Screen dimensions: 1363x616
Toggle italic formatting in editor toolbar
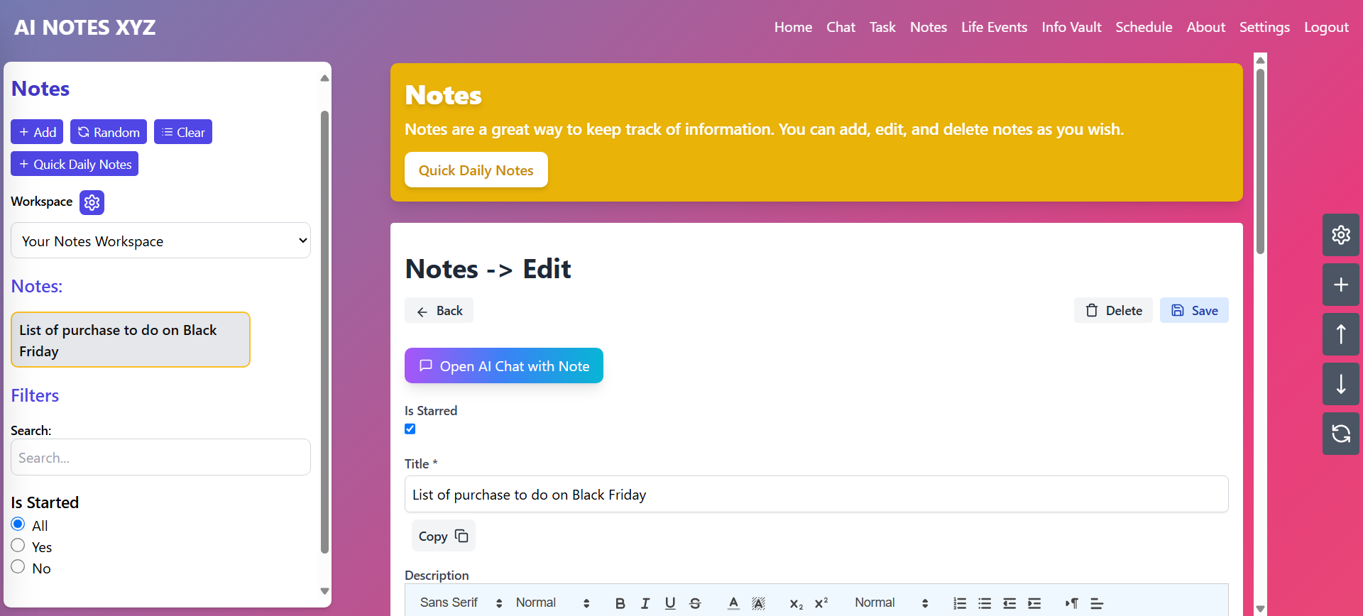pos(645,603)
